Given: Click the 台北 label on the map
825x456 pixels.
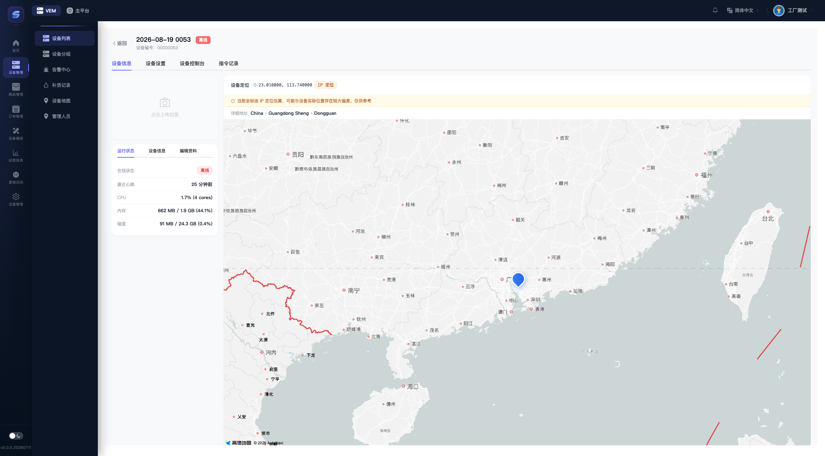Looking at the screenshot, I should click(x=768, y=219).
